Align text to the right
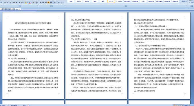 point(46,3)
